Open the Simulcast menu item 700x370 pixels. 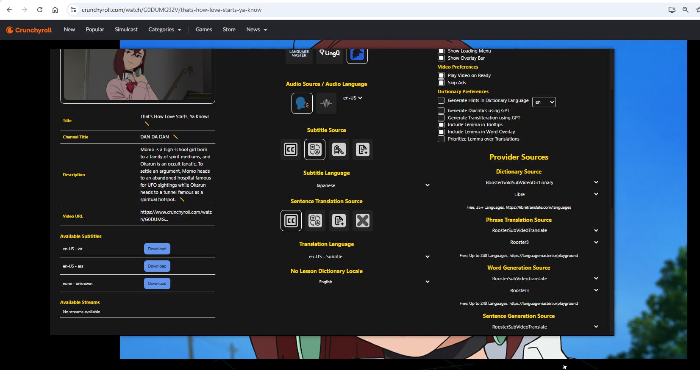(x=126, y=30)
